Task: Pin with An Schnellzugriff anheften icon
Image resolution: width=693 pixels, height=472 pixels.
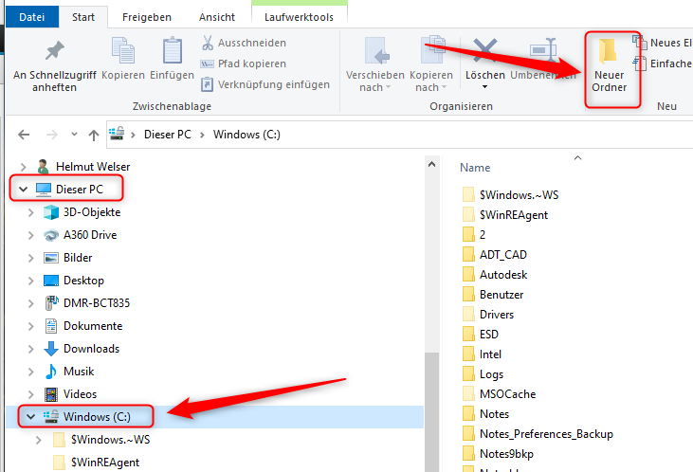Action: coord(54,52)
